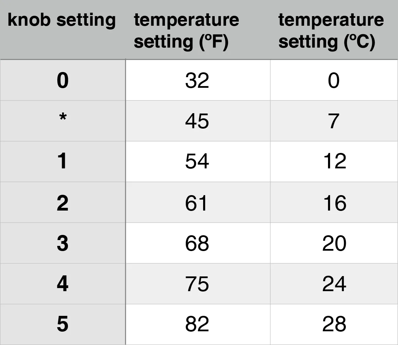398x345 pixels.
Task: Select the 7 °C cell
Action: 334,121
